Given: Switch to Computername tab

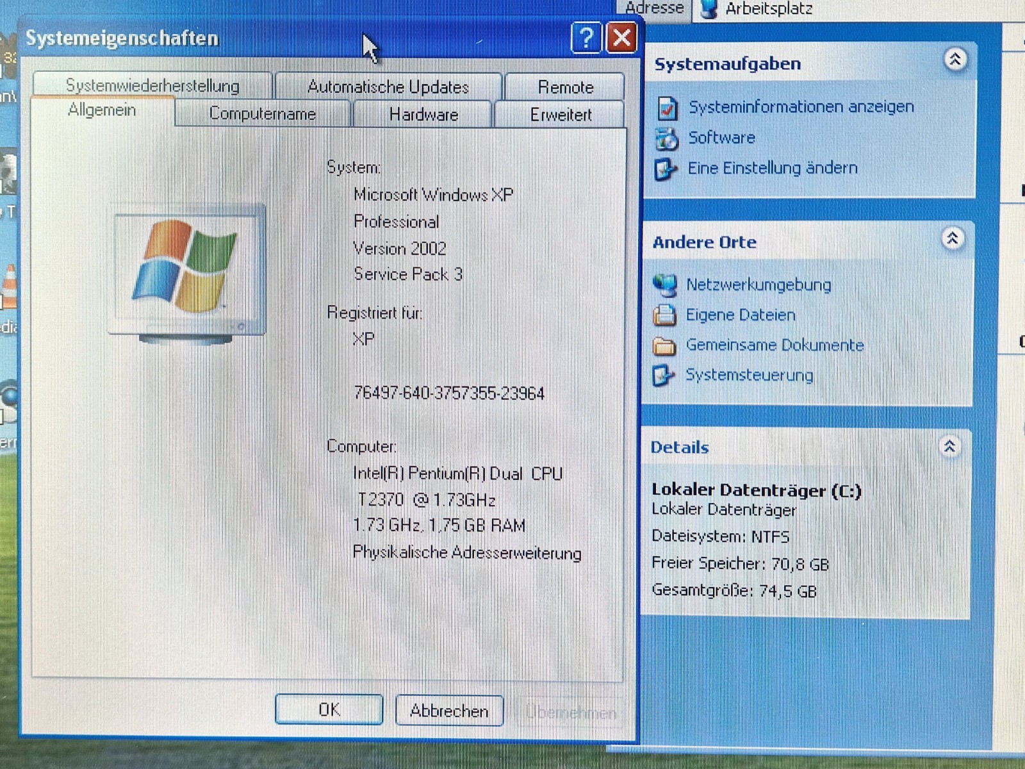Looking at the screenshot, I should point(263,114).
